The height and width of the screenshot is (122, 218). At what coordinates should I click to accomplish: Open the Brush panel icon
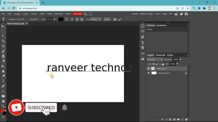[142, 37]
